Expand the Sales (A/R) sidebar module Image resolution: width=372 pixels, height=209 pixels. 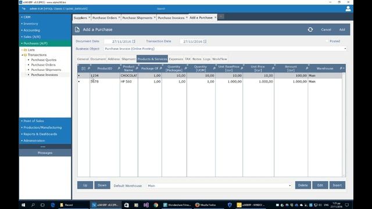click(x=45, y=37)
